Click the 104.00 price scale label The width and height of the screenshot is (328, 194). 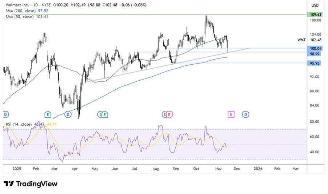click(x=316, y=35)
